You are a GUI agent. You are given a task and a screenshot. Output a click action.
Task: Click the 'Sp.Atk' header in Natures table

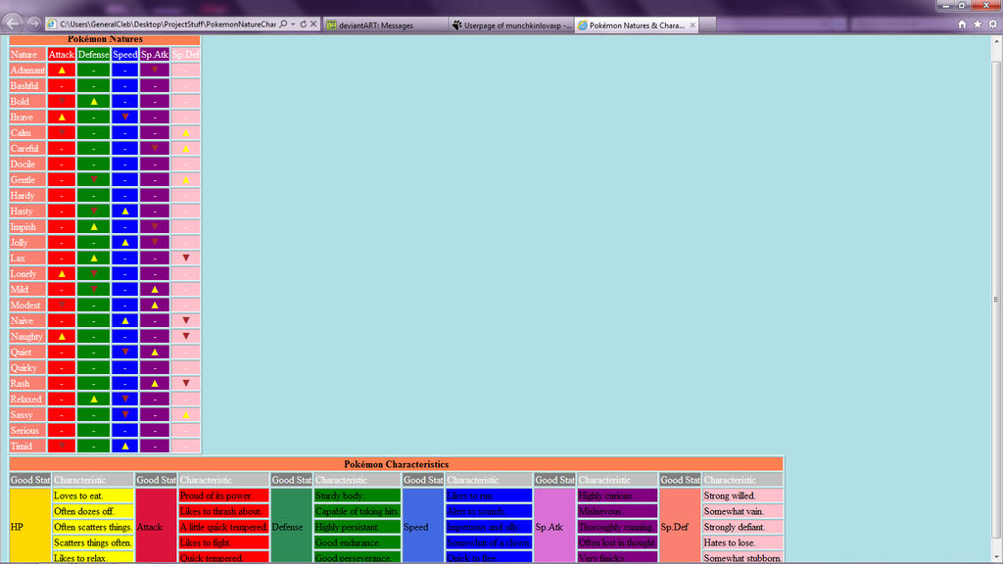tap(155, 55)
